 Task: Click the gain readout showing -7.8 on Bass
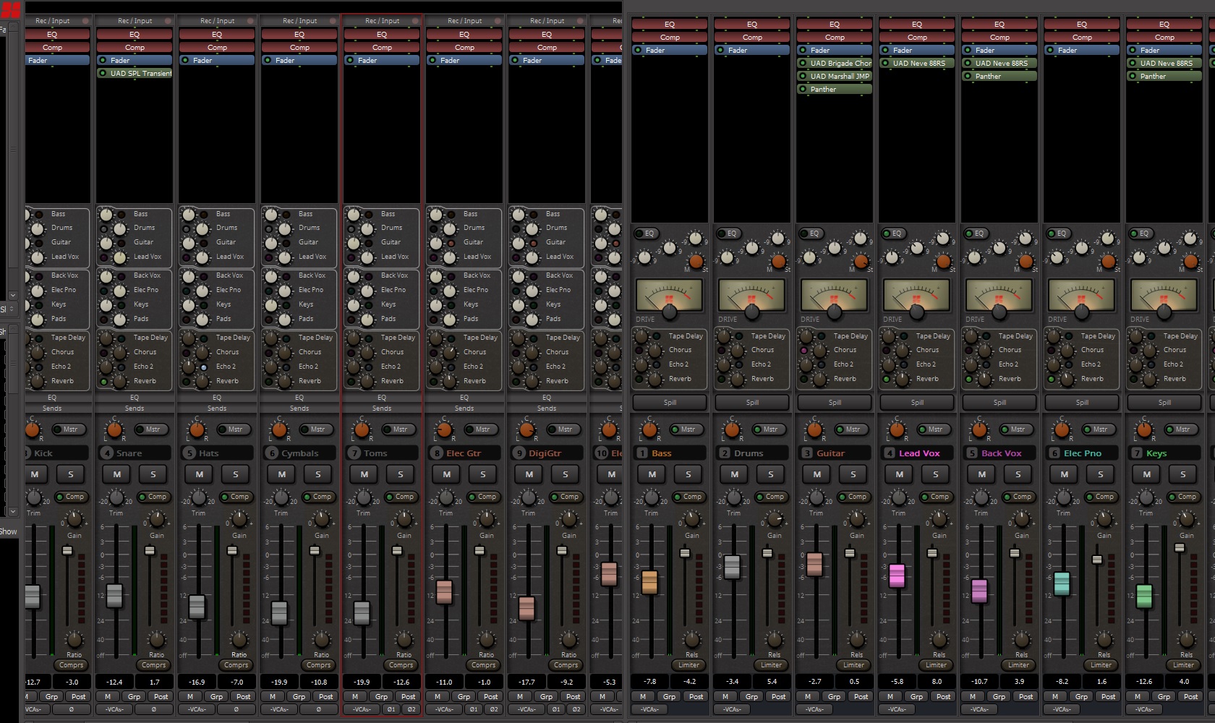(649, 682)
